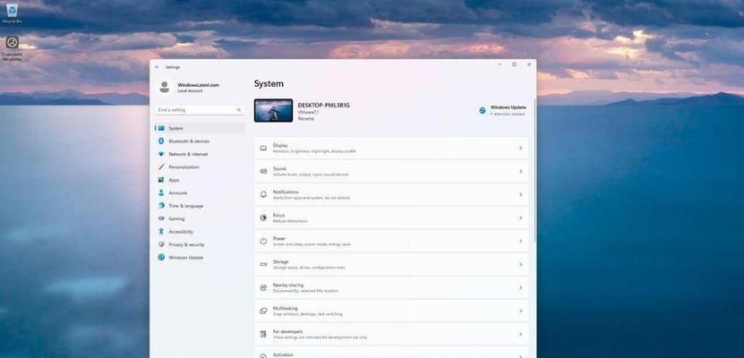This screenshot has height=358, width=744.
Task: Click 'Snap windows, desktops, task switching' subtitle
Action: [307, 314]
